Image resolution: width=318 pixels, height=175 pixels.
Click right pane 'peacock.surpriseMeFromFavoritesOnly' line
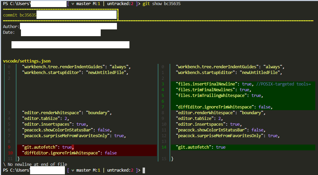tap(227, 136)
